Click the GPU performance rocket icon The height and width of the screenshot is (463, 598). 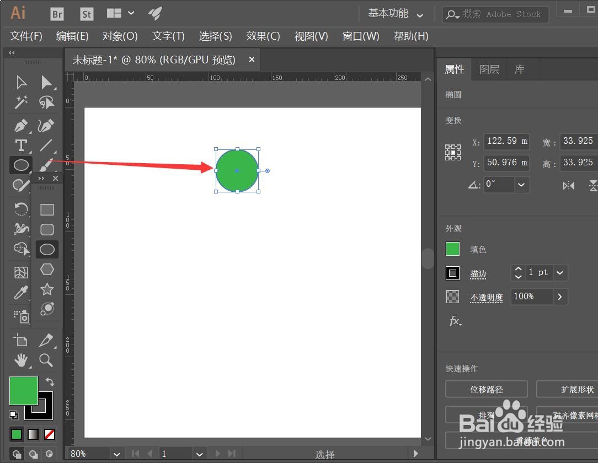coord(155,13)
